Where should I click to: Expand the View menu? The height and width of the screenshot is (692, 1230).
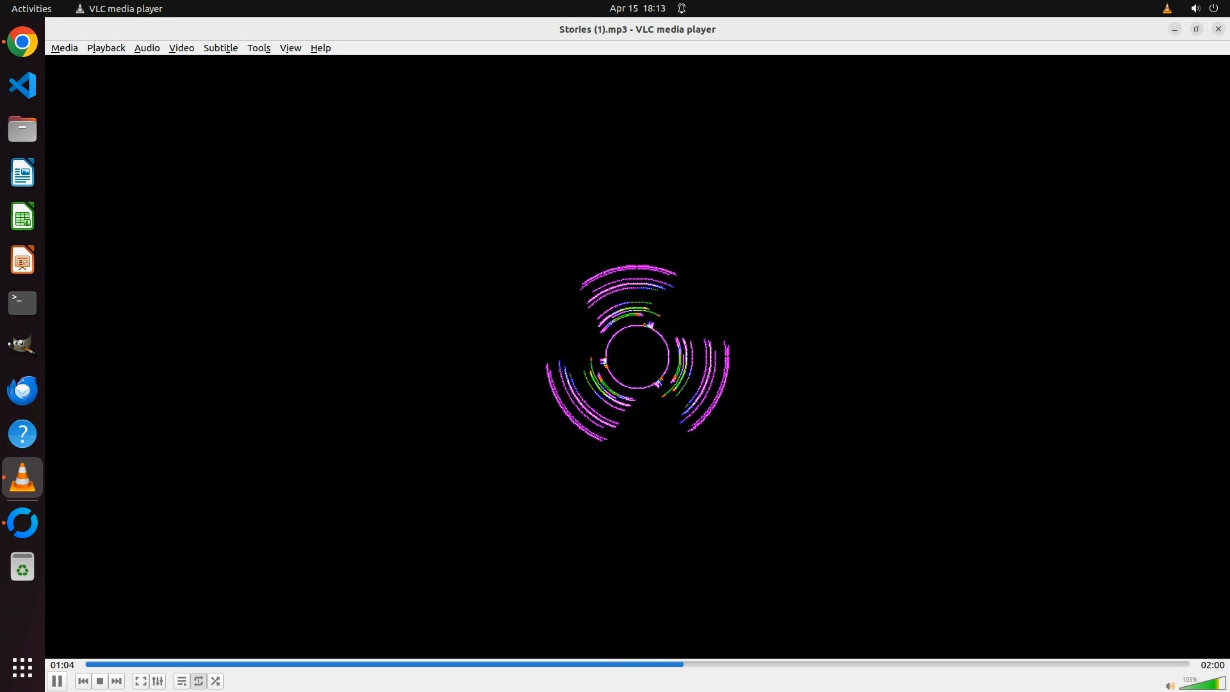coord(290,48)
